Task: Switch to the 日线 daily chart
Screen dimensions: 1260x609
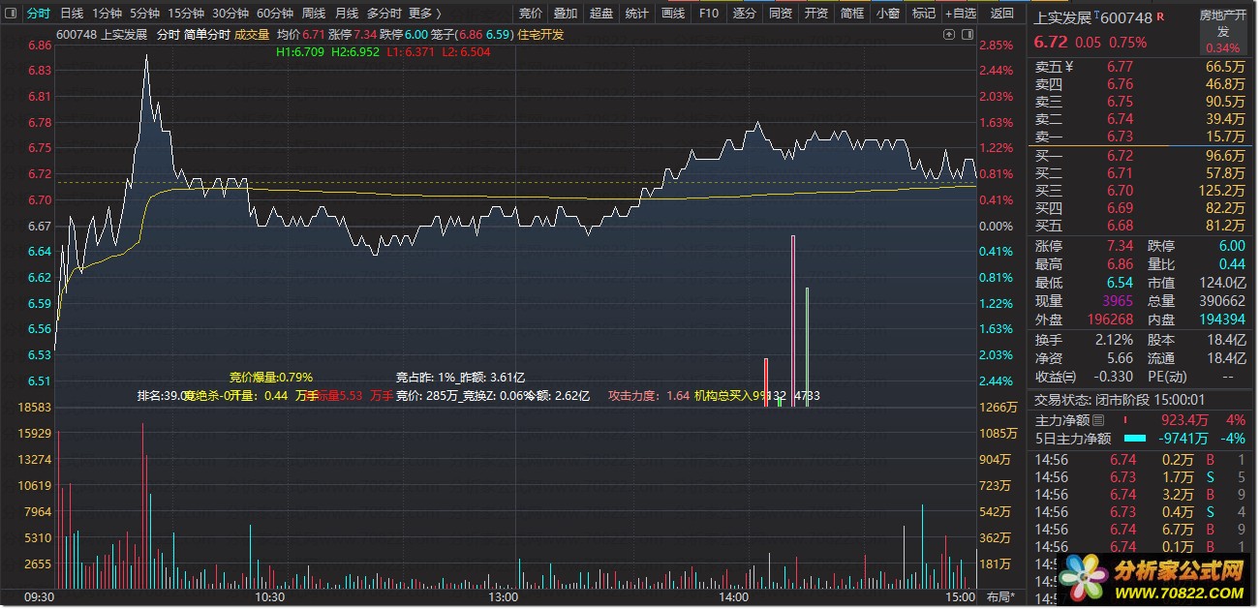Action: [x=71, y=14]
